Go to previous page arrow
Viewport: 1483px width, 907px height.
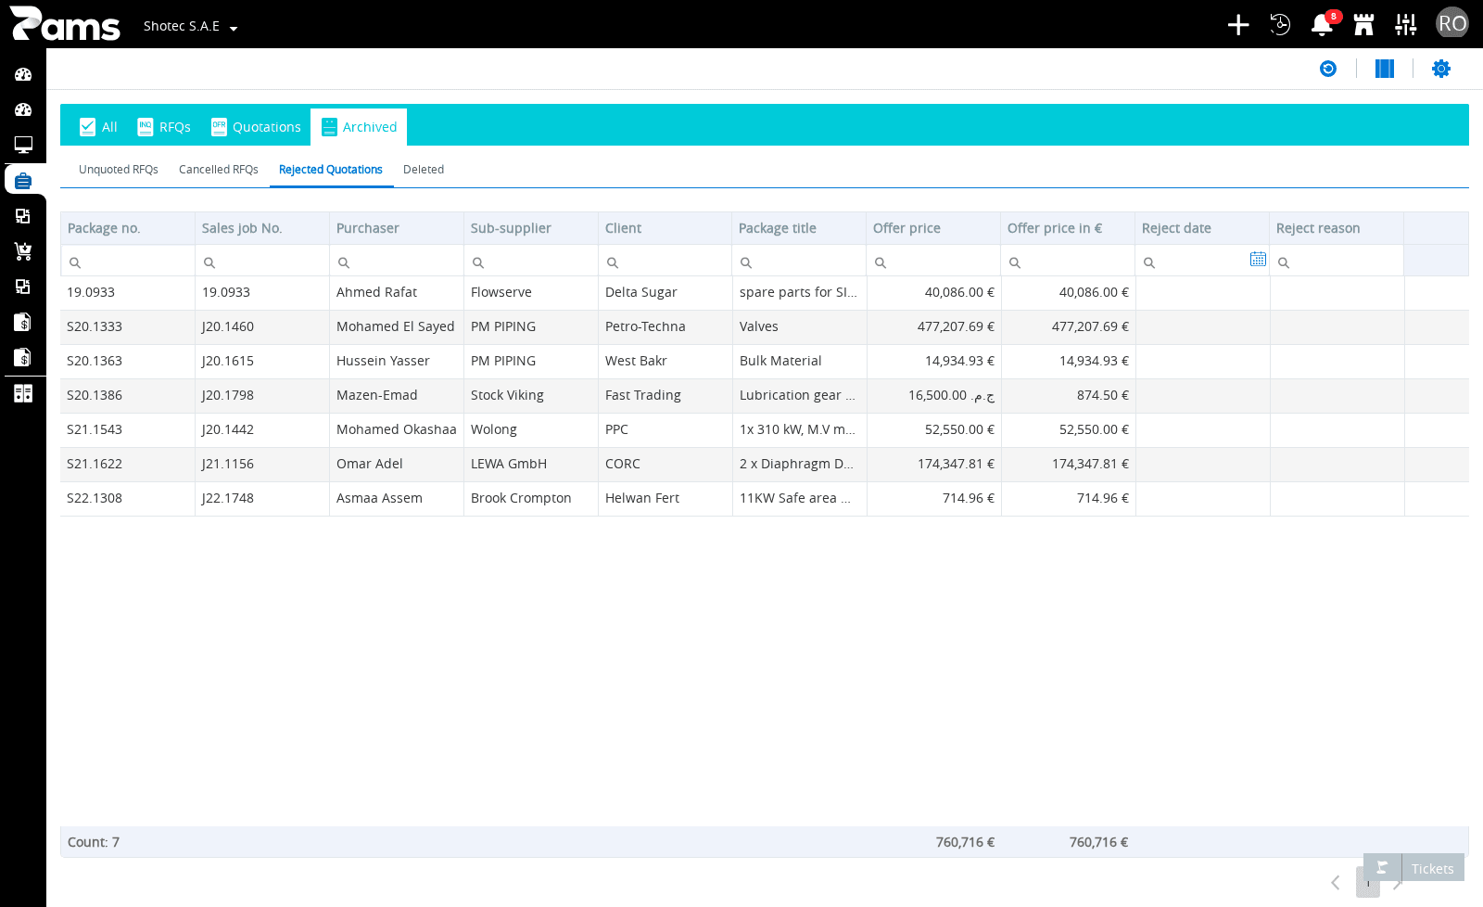(1336, 883)
